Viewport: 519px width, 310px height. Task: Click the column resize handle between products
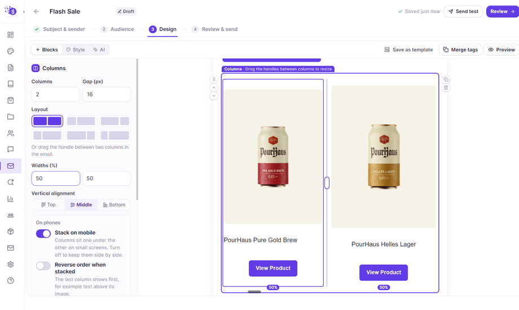pos(327,183)
